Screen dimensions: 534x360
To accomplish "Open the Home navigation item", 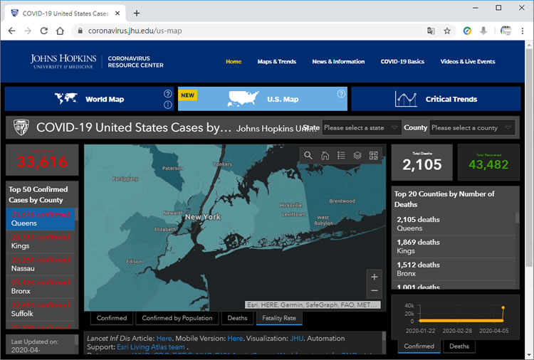I will tap(234, 62).
